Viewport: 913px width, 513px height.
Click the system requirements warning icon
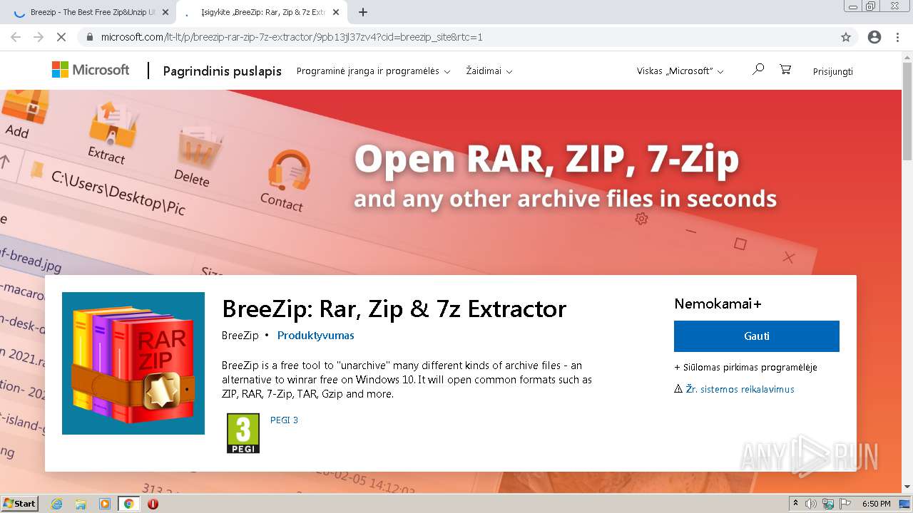[x=678, y=389]
